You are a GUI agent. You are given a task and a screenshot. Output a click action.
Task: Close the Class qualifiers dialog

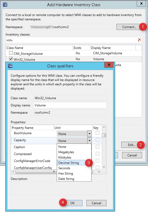(x=109, y=65)
